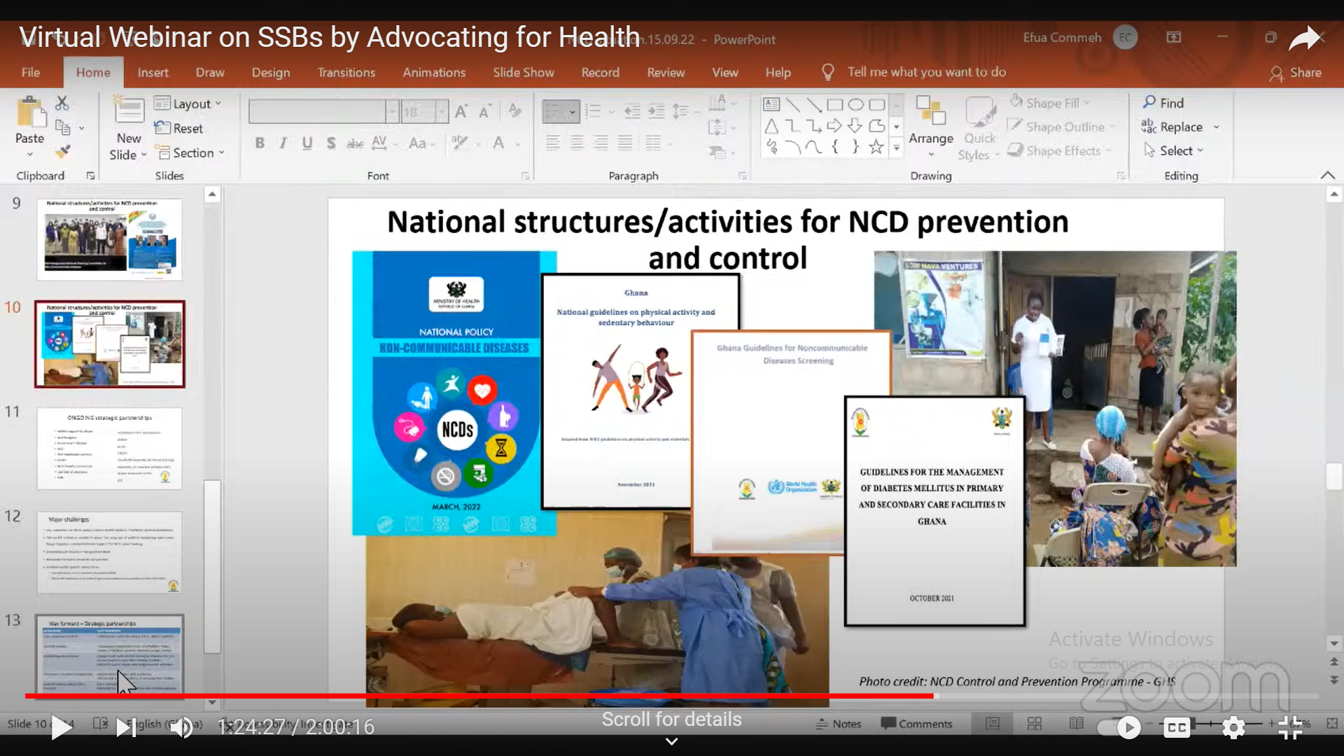The width and height of the screenshot is (1344, 756).
Task: Toggle the YouTube autoplay switch
Action: click(x=1119, y=728)
